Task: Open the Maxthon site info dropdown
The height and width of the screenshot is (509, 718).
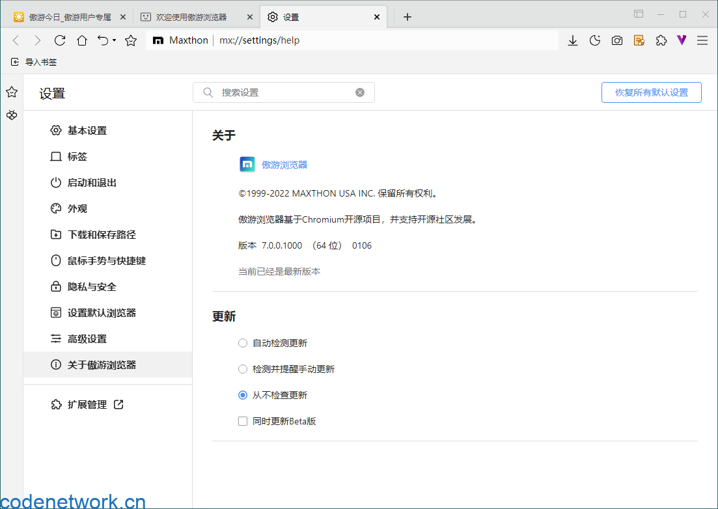Action: coord(180,40)
